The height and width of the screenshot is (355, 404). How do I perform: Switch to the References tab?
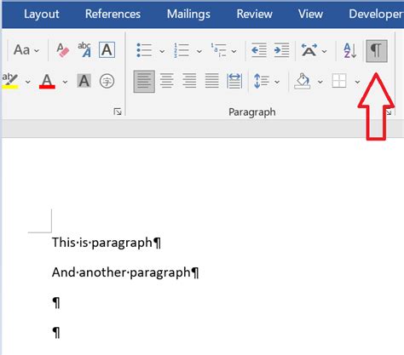point(113,14)
